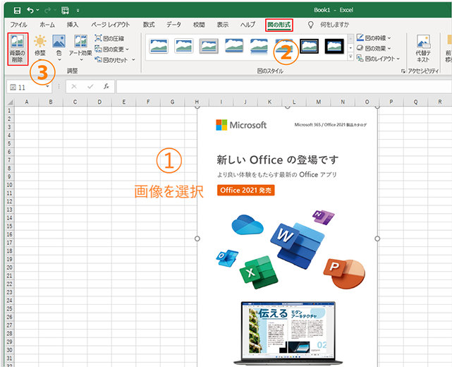The image size is (452, 367).
Task: Select column G header
Action: pos(172,102)
